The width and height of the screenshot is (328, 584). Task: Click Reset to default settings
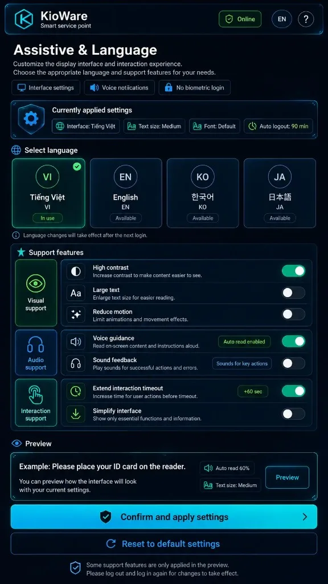tap(164, 544)
